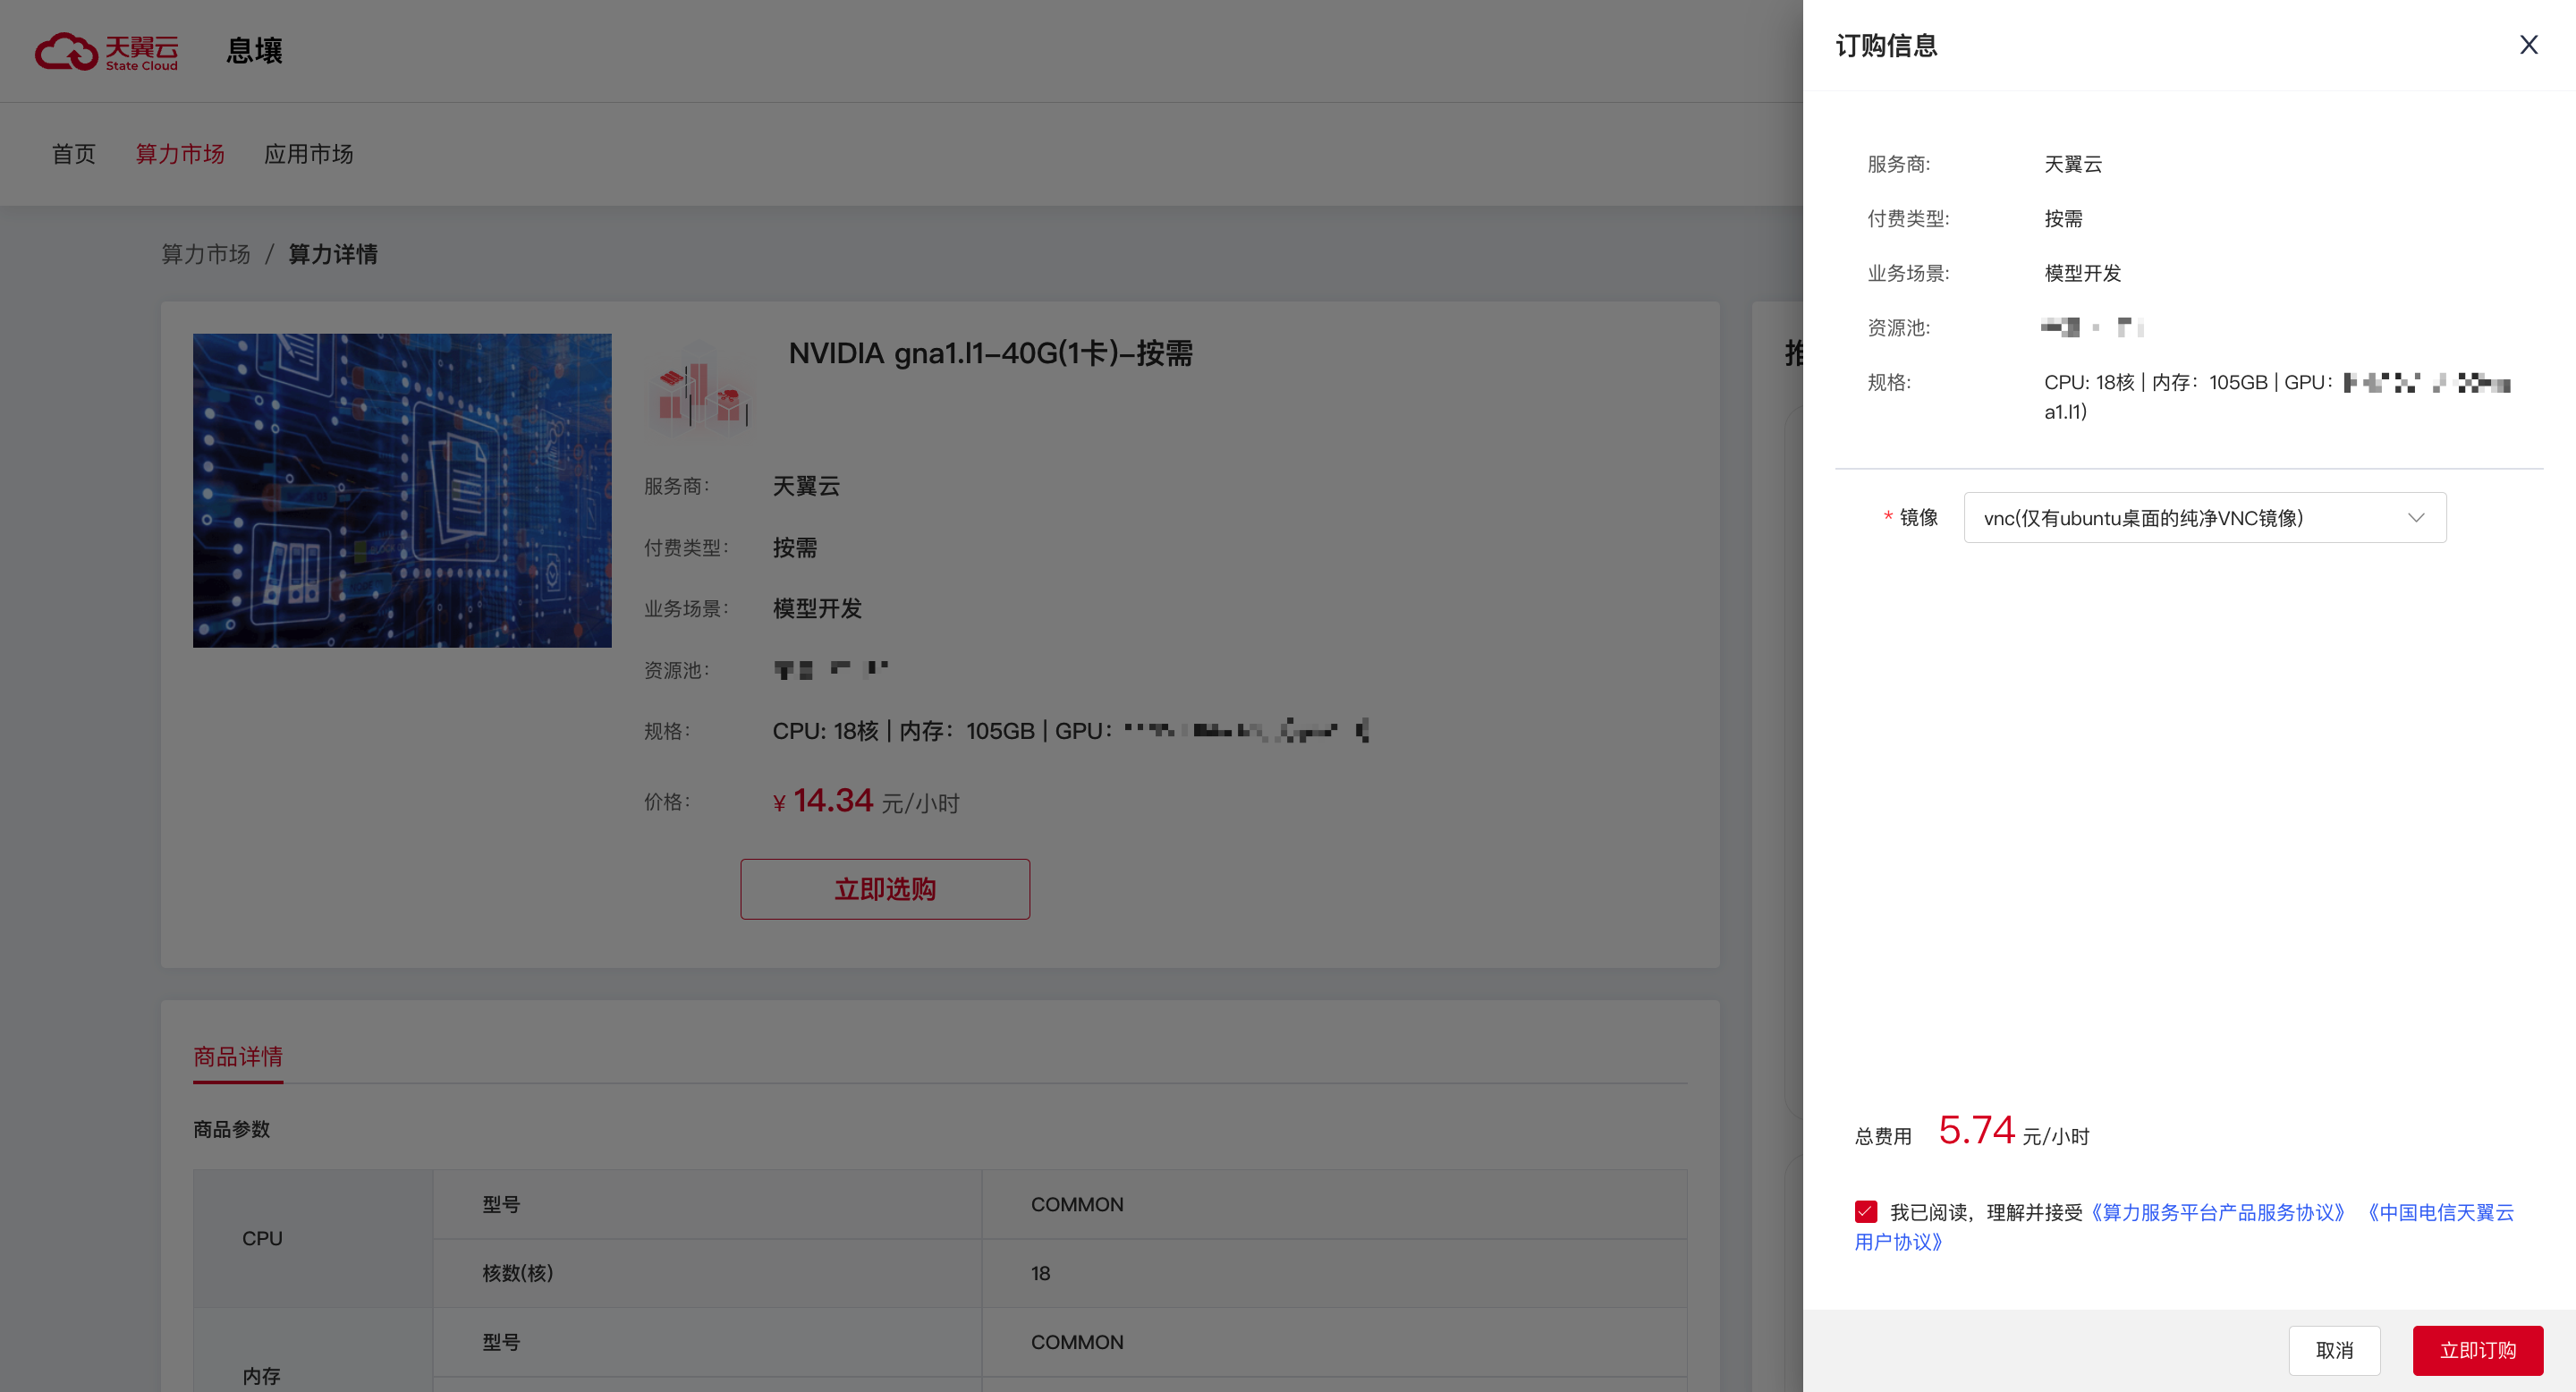The width and height of the screenshot is (2576, 1392).
Task: Click the total fee 5.74 元/小时
Action: [2013, 1131]
